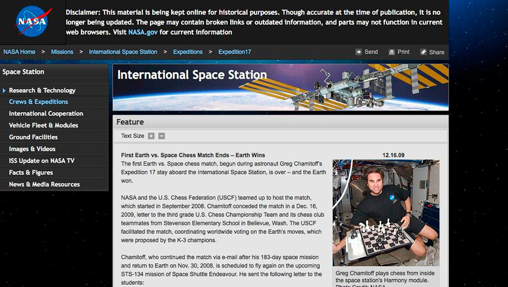This screenshot has width=508, height=287.
Task: Select Crews & Expeditions menu item
Action: tap(39, 102)
